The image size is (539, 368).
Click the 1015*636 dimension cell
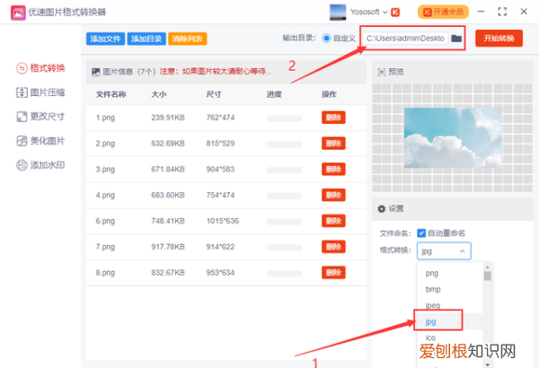(223, 221)
